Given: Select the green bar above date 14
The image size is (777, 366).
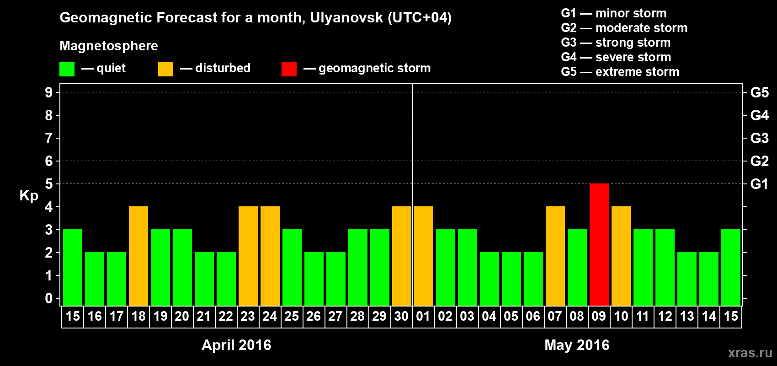Looking at the screenshot, I should (x=709, y=279).
